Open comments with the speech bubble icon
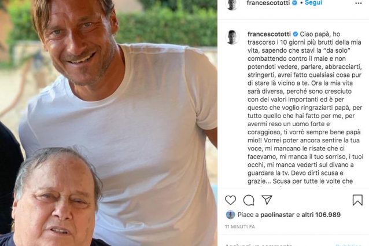The width and height of the screenshot is (369, 246). tap(249, 200)
